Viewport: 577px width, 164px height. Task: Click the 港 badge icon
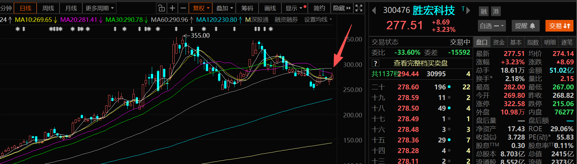(x=496, y=12)
